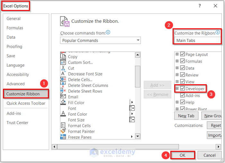Select the Customize Ribbon category
225x163 pixels.
(x=26, y=94)
